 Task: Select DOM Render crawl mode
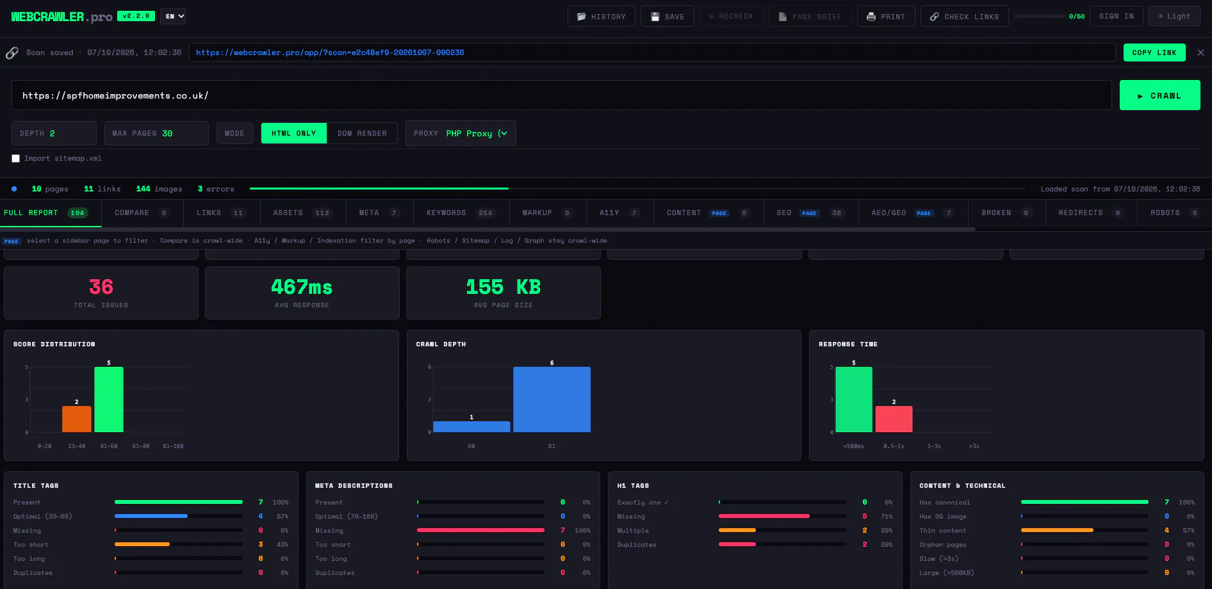362,133
